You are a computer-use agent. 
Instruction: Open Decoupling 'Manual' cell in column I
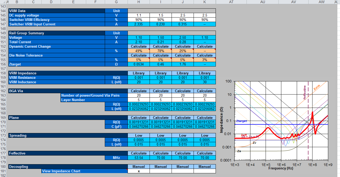(x=161, y=167)
